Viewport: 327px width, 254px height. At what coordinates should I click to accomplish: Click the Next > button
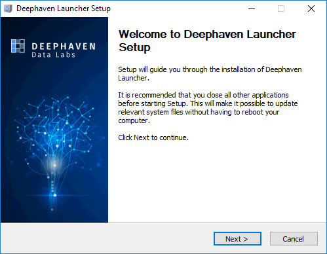tap(237, 239)
